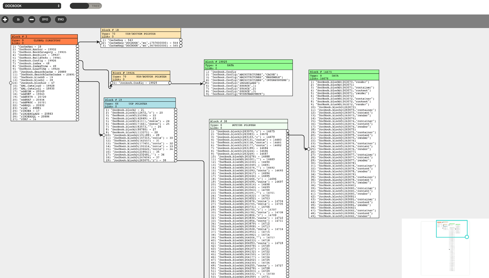Select Block # 38 BOTTOM POINTER header
The image size is (489, 278).
tap(248, 124)
